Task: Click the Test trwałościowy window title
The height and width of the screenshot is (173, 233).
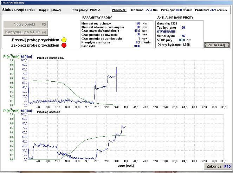Action: coord(13,3)
